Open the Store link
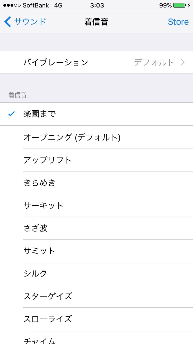193x344 pixels. [178, 22]
